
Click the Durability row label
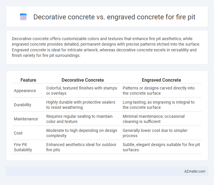click(23, 105)
